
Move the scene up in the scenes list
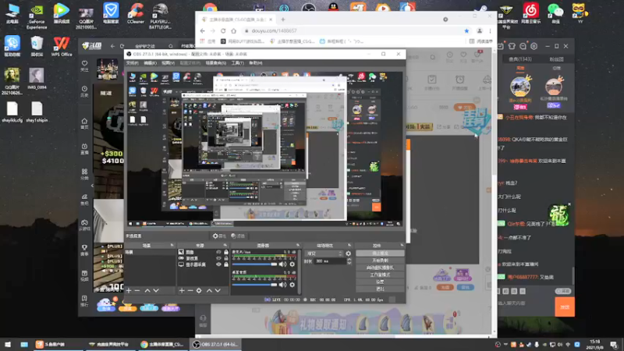tap(147, 291)
